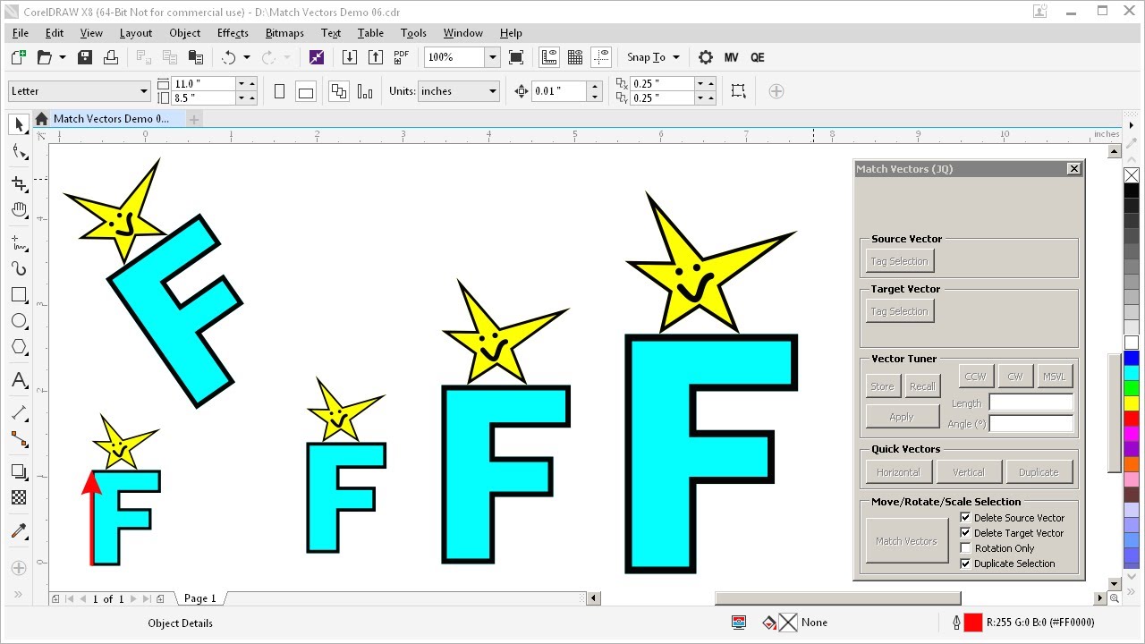1145x644 pixels.
Task: Toggle Delete Target Vector checkbox
Action: 965,532
